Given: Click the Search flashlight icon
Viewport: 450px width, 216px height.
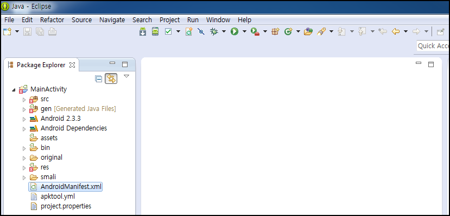Looking at the screenshot, I should tap(321, 31).
